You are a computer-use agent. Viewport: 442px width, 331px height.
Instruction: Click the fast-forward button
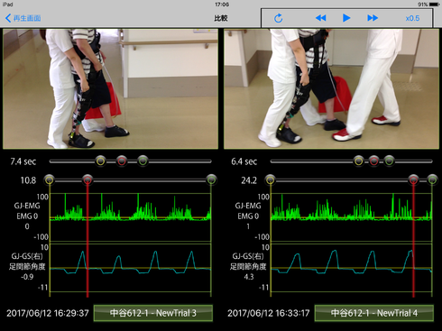pyautogui.click(x=373, y=18)
